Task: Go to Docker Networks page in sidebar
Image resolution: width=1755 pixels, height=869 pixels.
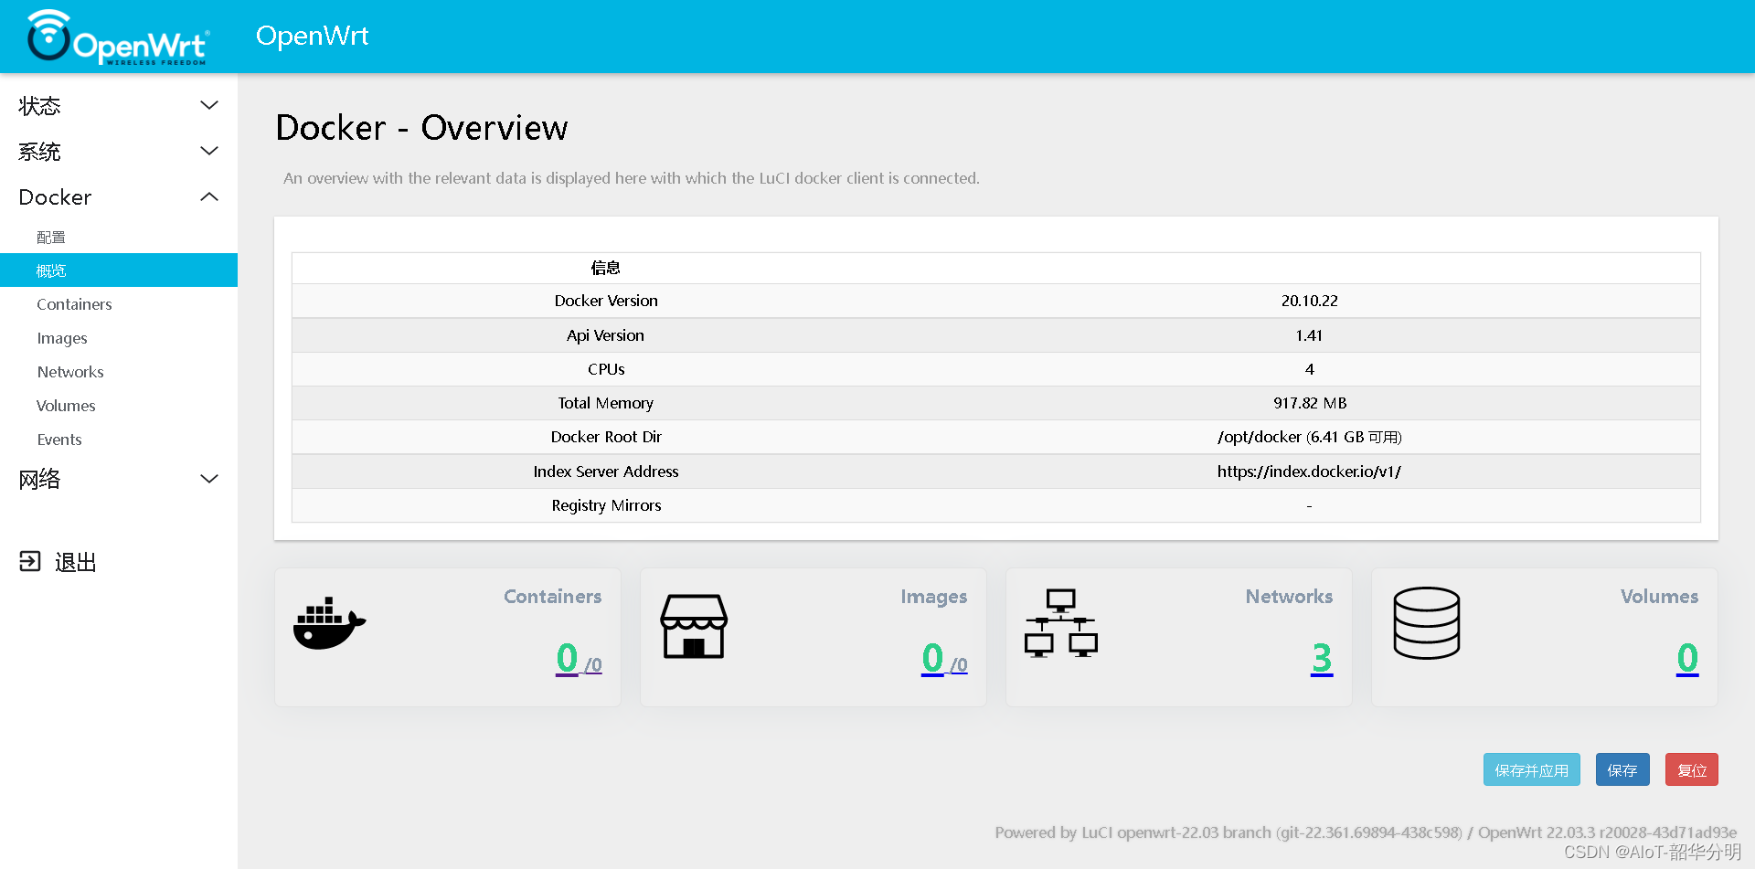Action: click(x=119, y=372)
